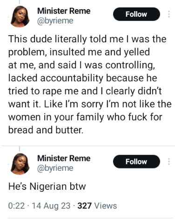Click the 0:22 timestamp
The image size is (175, 219).
(16, 206)
